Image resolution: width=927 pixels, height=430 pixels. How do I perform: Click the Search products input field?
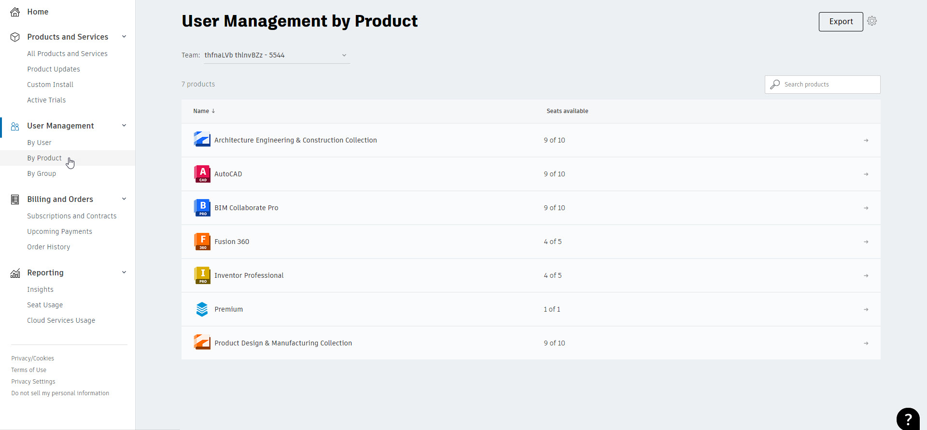(x=823, y=85)
